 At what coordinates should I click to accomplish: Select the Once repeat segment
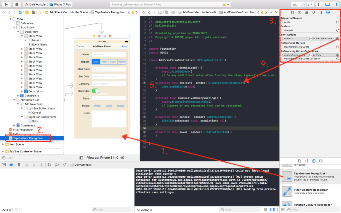pyautogui.click(x=96, y=62)
